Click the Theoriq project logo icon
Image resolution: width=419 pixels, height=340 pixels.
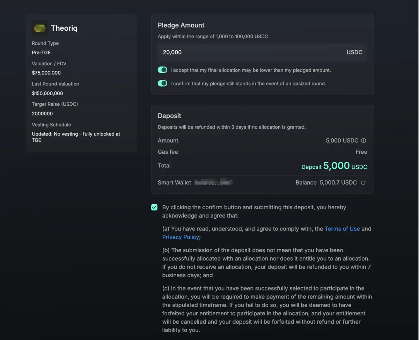pos(39,28)
